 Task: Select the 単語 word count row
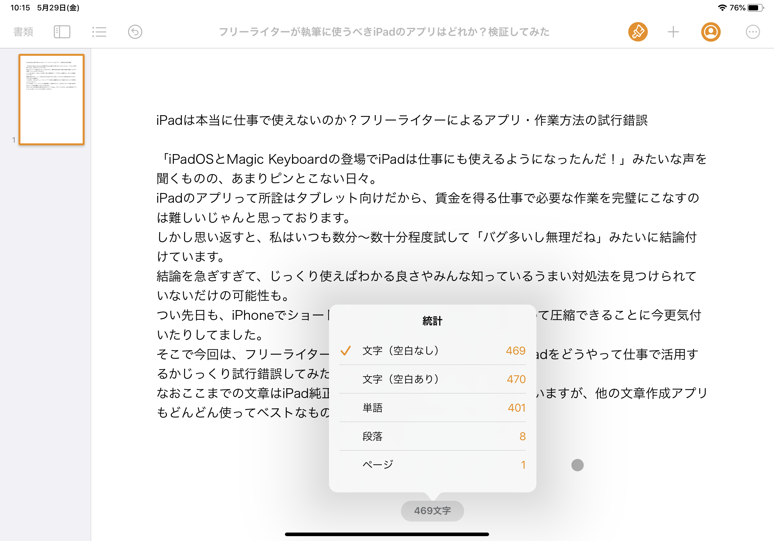tap(432, 408)
